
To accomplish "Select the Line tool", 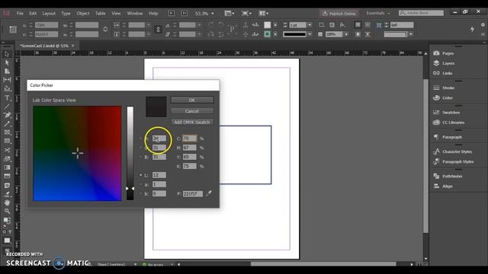I will click(7, 107).
